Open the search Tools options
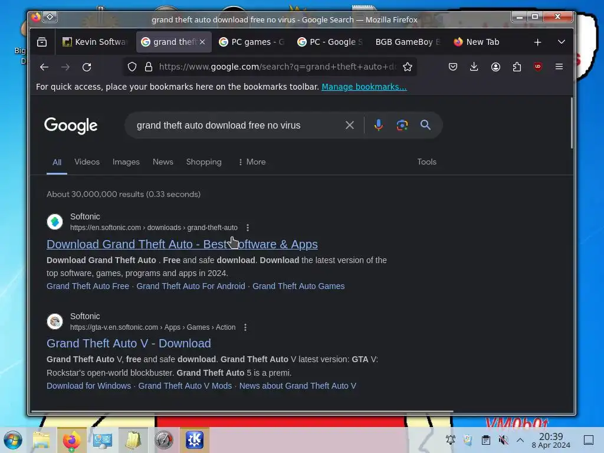 427,162
